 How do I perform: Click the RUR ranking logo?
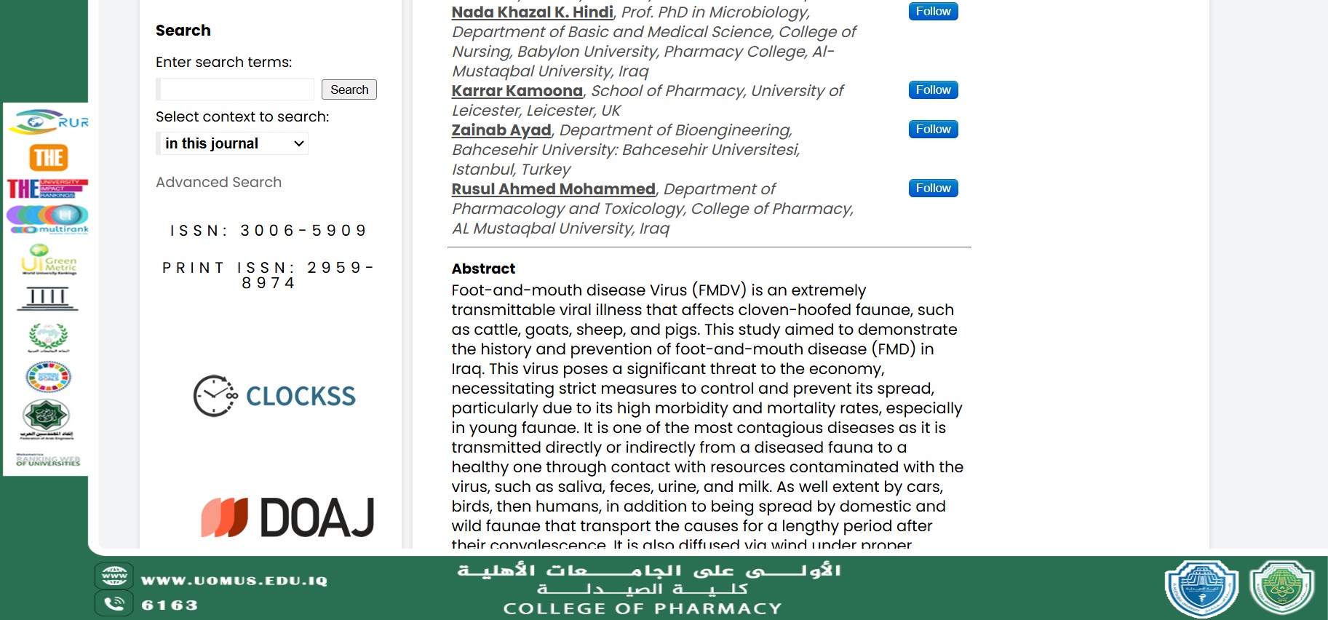[x=49, y=122]
